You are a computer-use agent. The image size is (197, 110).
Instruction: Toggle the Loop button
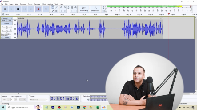point(46,9)
